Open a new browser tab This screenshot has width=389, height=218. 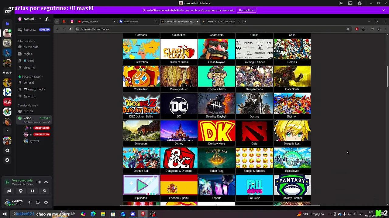point(245,21)
